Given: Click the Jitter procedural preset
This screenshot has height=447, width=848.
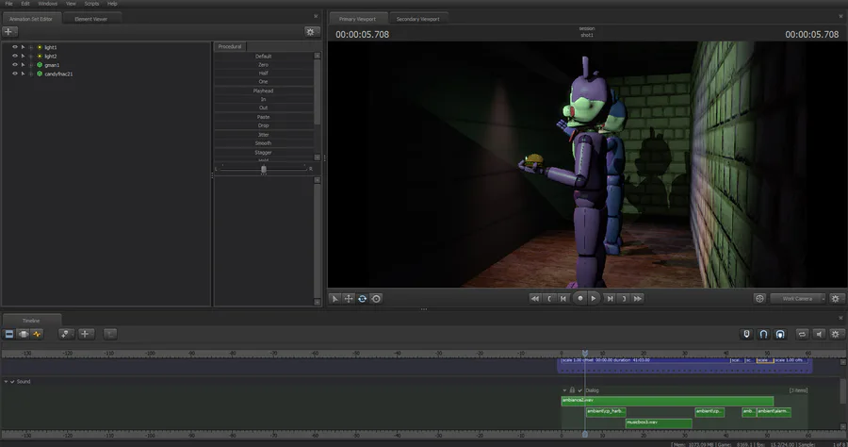Looking at the screenshot, I should tap(264, 135).
